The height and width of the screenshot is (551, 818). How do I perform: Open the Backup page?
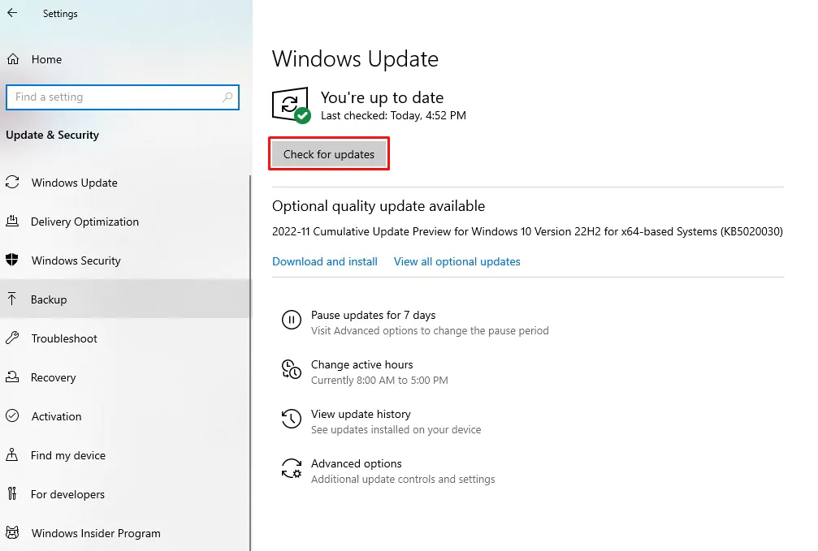[x=126, y=299]
